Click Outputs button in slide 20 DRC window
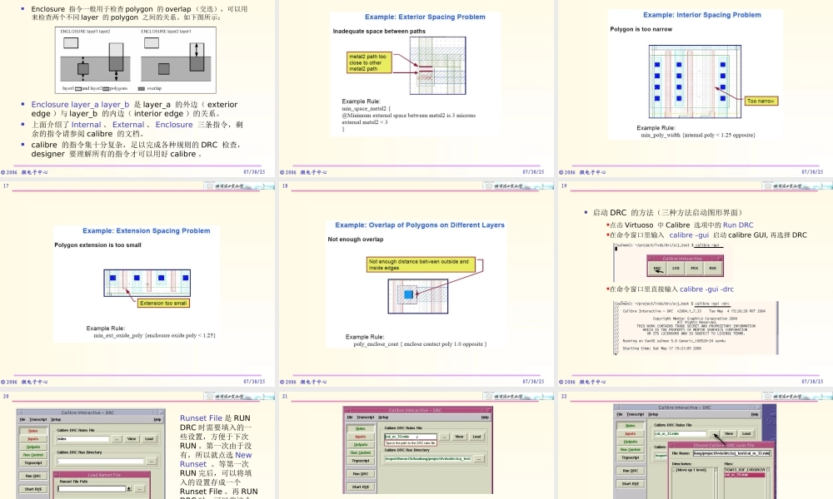The image size is (833, 499). (x=33, y=447)
